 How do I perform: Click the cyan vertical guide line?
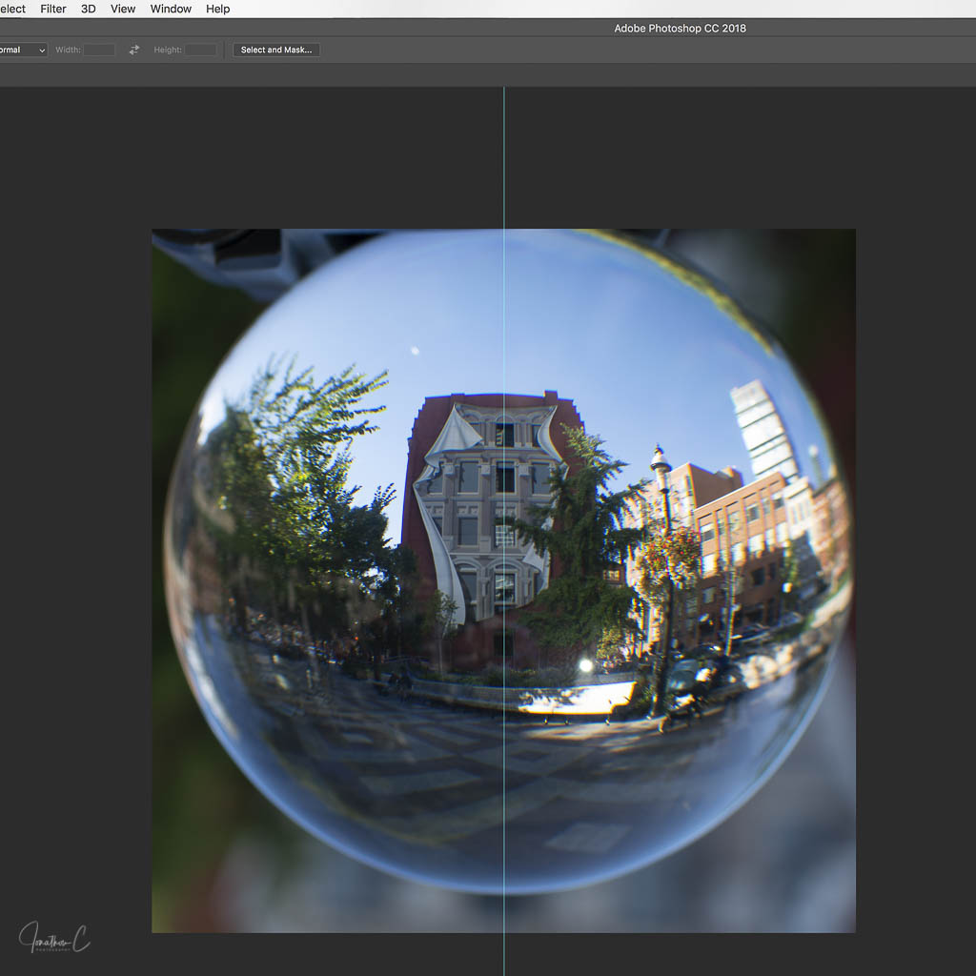tap(504, 162)
